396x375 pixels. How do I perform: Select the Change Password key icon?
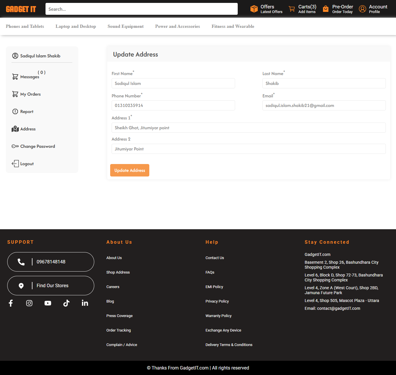click(x=15, y=146)
